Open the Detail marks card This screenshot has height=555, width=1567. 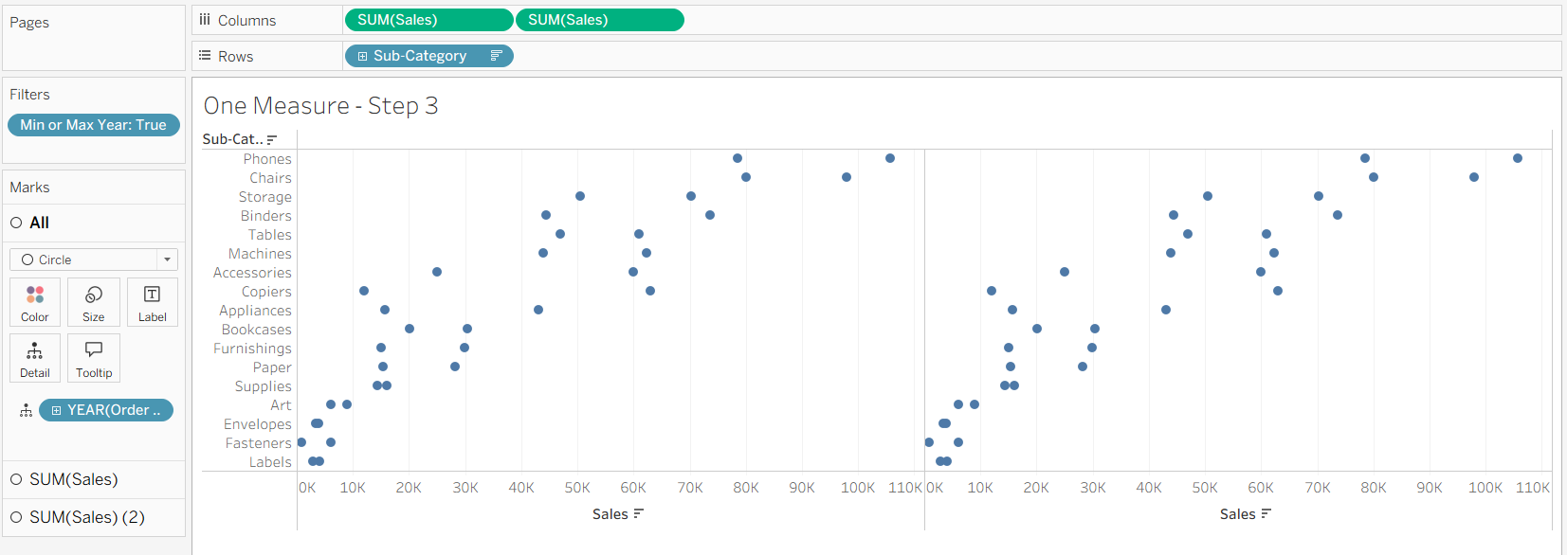35,357
